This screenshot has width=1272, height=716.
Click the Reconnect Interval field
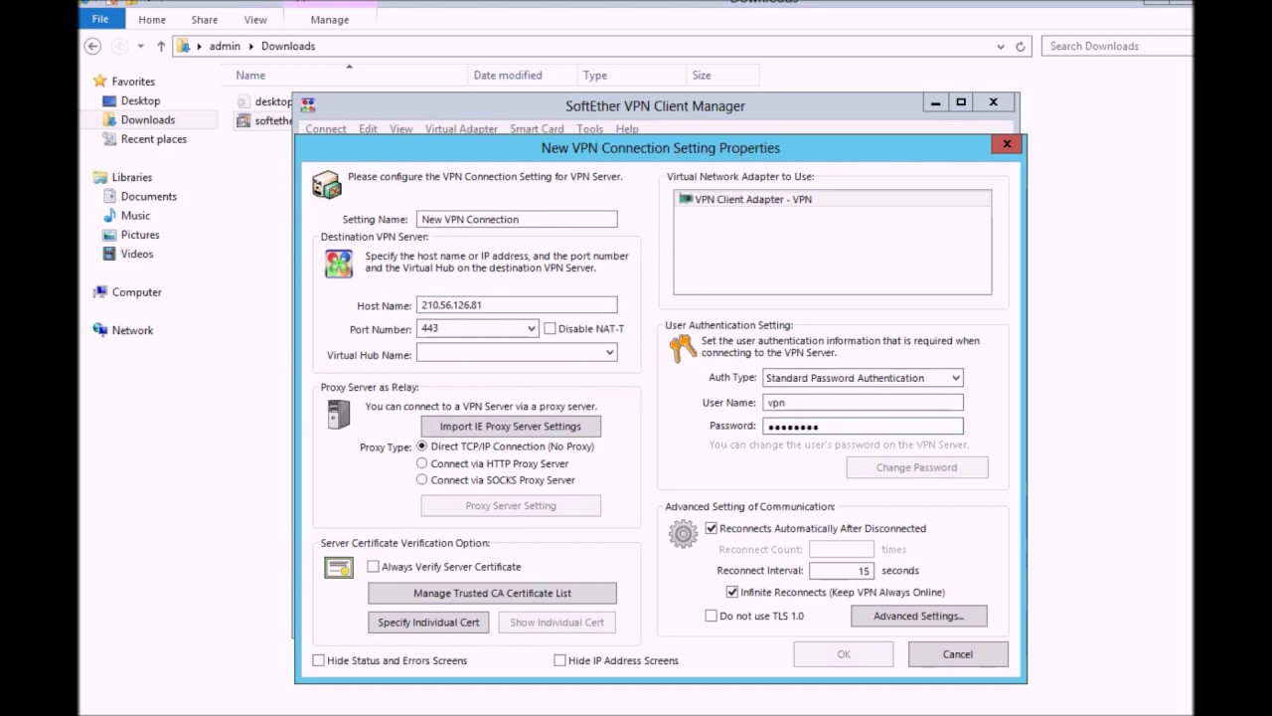coord(842,571)
